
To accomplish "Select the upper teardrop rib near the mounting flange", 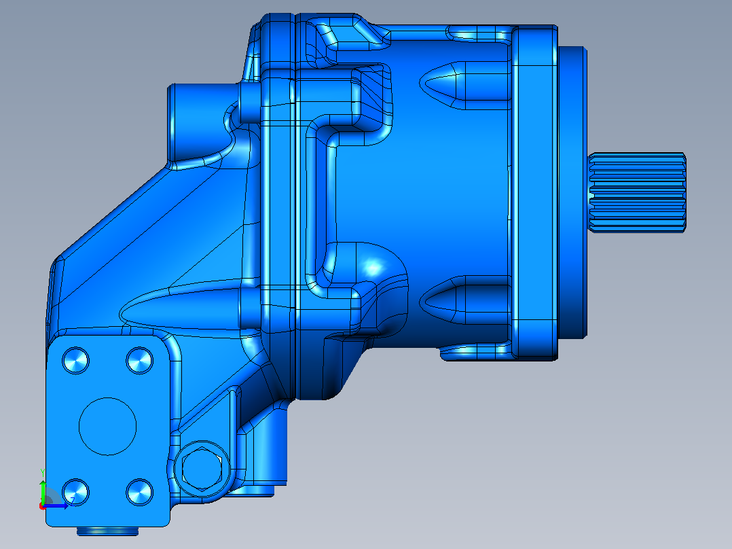I will [x=464, y=85].
